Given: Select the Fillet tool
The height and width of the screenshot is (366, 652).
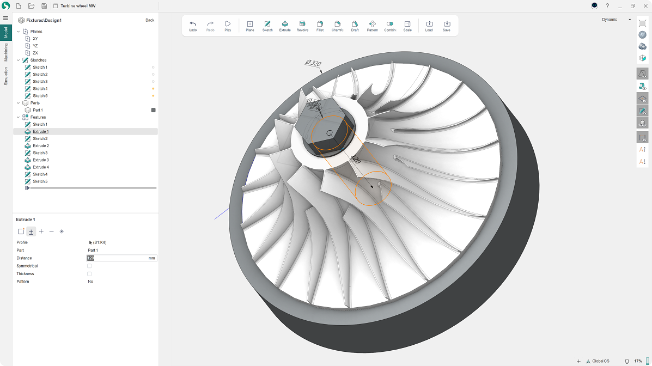Looking at the screenshot, I should pos(320,26).
